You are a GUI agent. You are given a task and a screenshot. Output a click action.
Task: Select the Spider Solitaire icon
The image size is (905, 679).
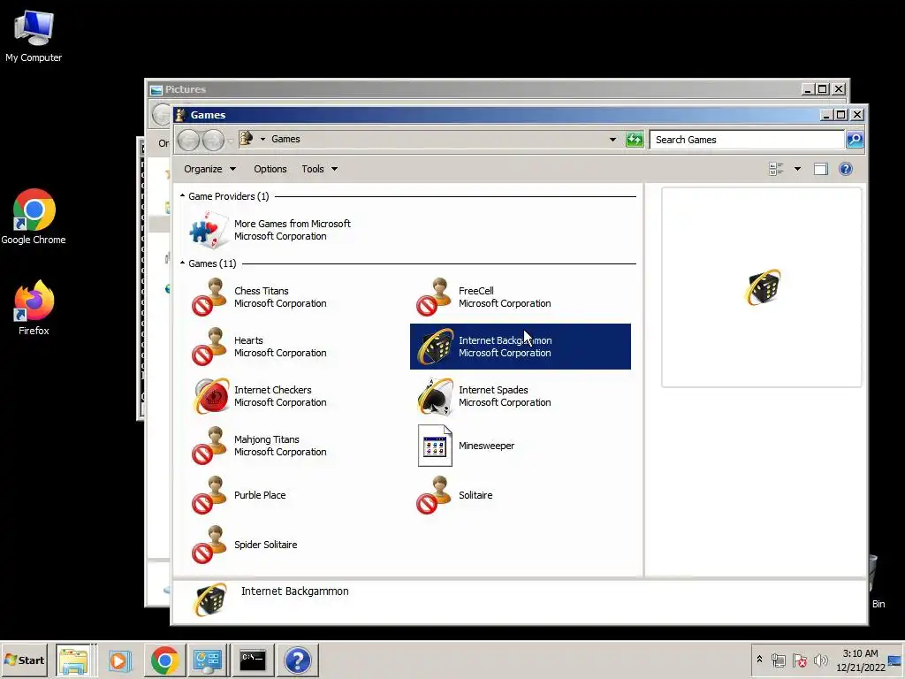(x=209, y=545)
